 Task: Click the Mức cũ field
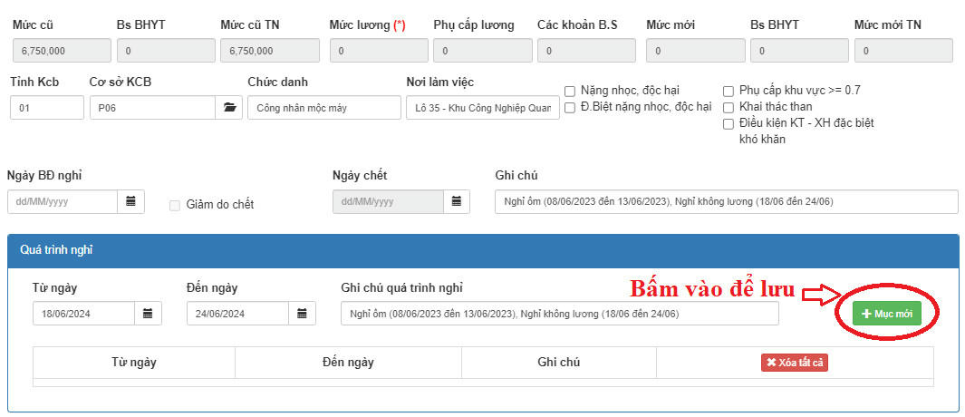click(63, 51)
